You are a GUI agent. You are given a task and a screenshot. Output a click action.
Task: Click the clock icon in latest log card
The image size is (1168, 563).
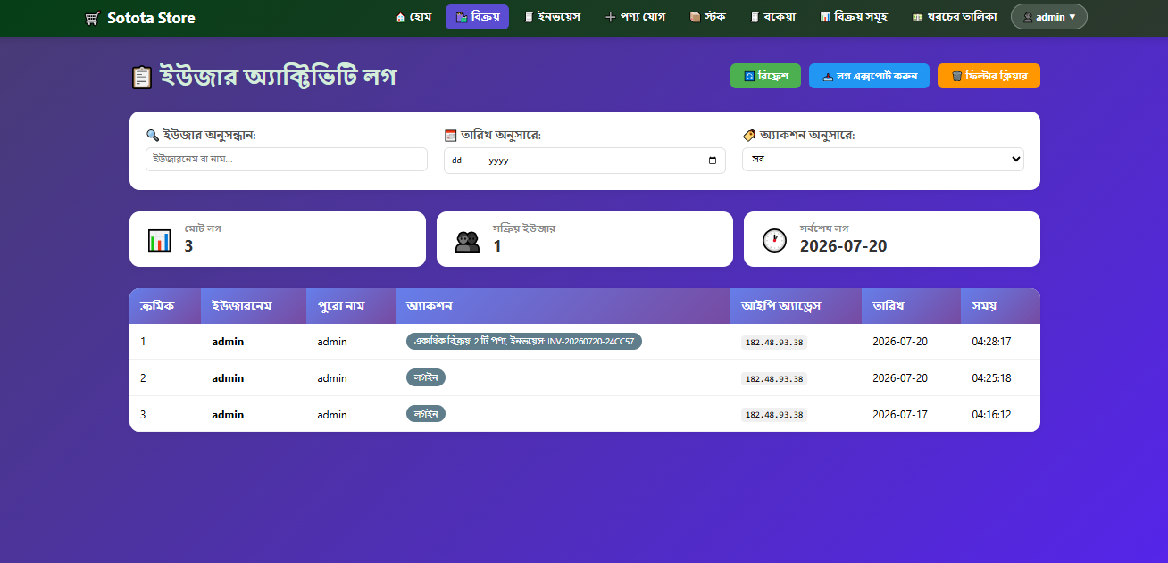tap(774, 240)
